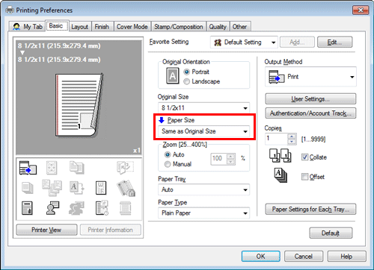Click the printer-with-blue-arrow icon in the icon grid
The height and width of the screenshot is (270, 374).
coord(28,168)
